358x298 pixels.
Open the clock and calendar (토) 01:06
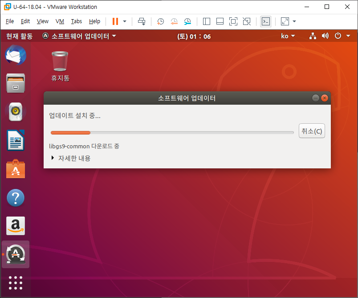pos(194,37)
